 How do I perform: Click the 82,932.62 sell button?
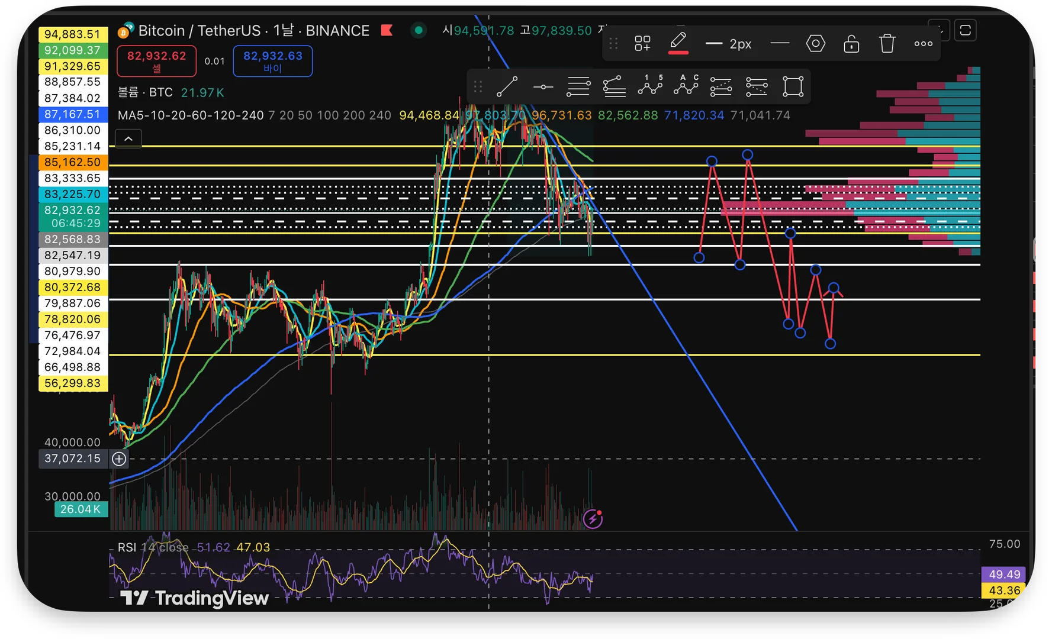click(157, 61)
